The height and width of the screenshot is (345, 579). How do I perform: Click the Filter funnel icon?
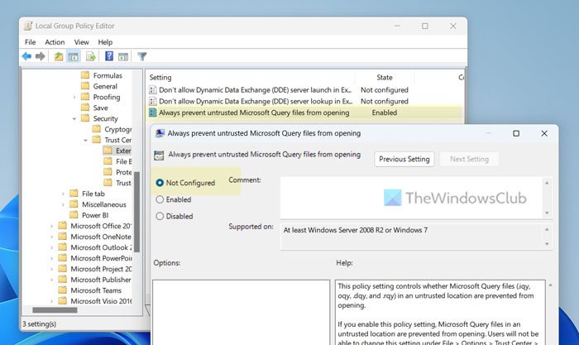pos(142,56)
